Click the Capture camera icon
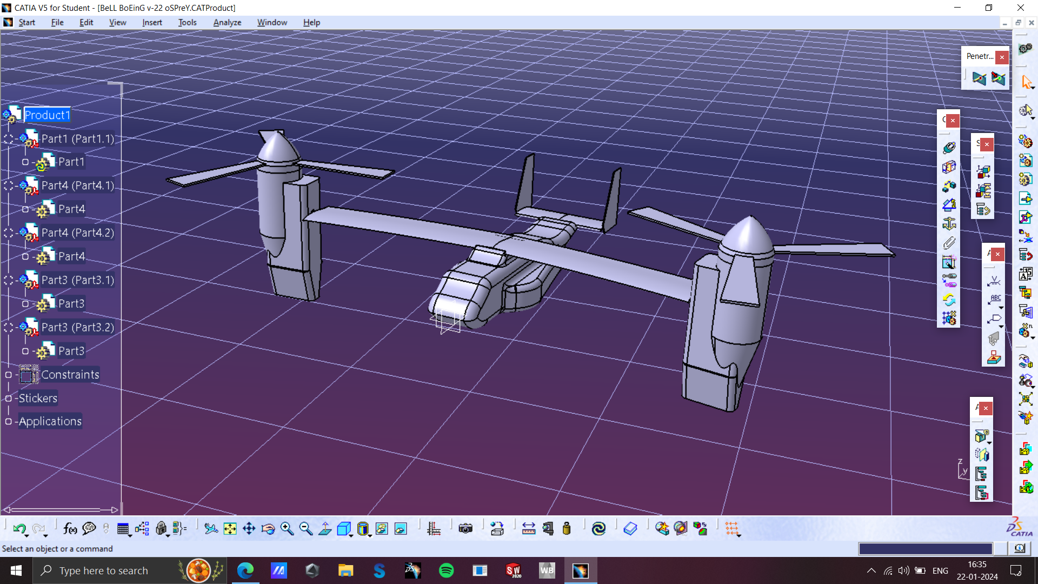 point(465,528)
